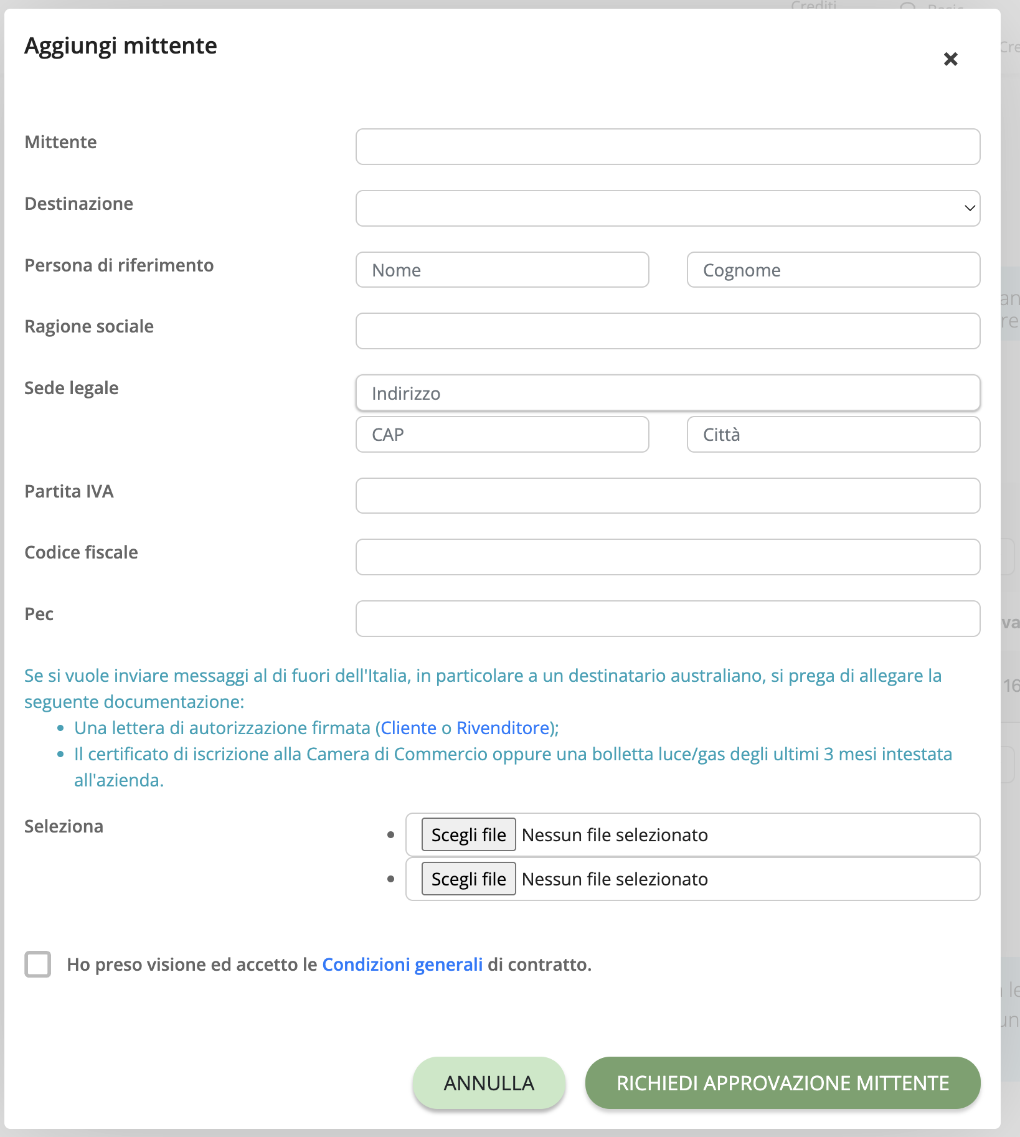
Task: Choose the first file with Scegli file
Action: click(x=468, y=834)
